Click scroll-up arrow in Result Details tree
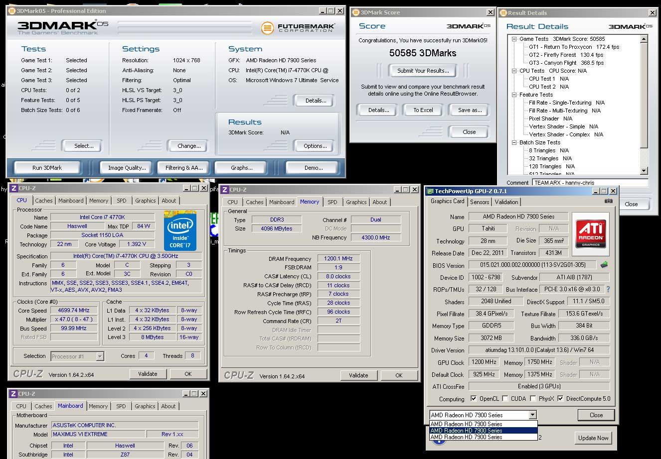 tap(644, 39)
